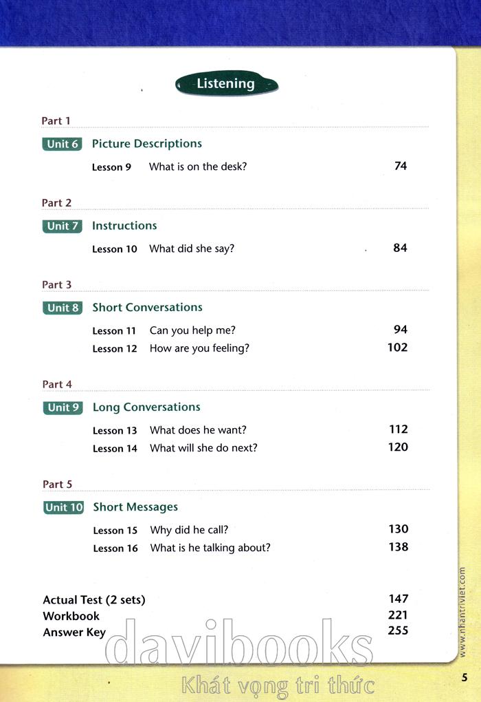Screen dimensions: 481x702
Task: Click the www.nhantriviet.com vertical website text
Action: pyautogui.click(x=462, y=612)
